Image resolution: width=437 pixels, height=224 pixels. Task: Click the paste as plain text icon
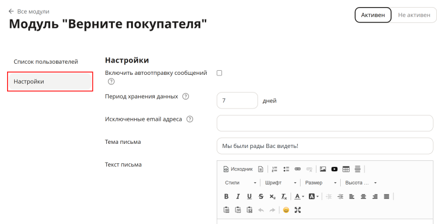[238, 210]
